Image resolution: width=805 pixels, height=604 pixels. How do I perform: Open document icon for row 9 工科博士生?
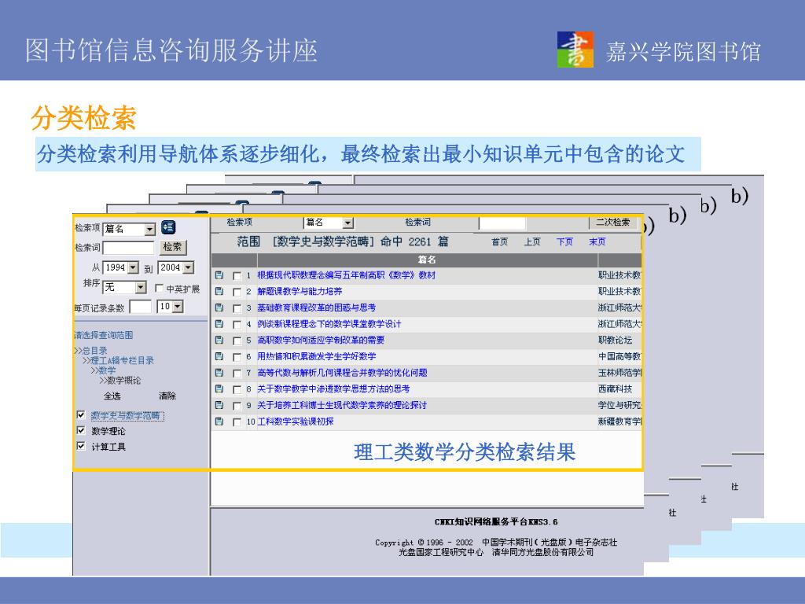tap(219, 405)
